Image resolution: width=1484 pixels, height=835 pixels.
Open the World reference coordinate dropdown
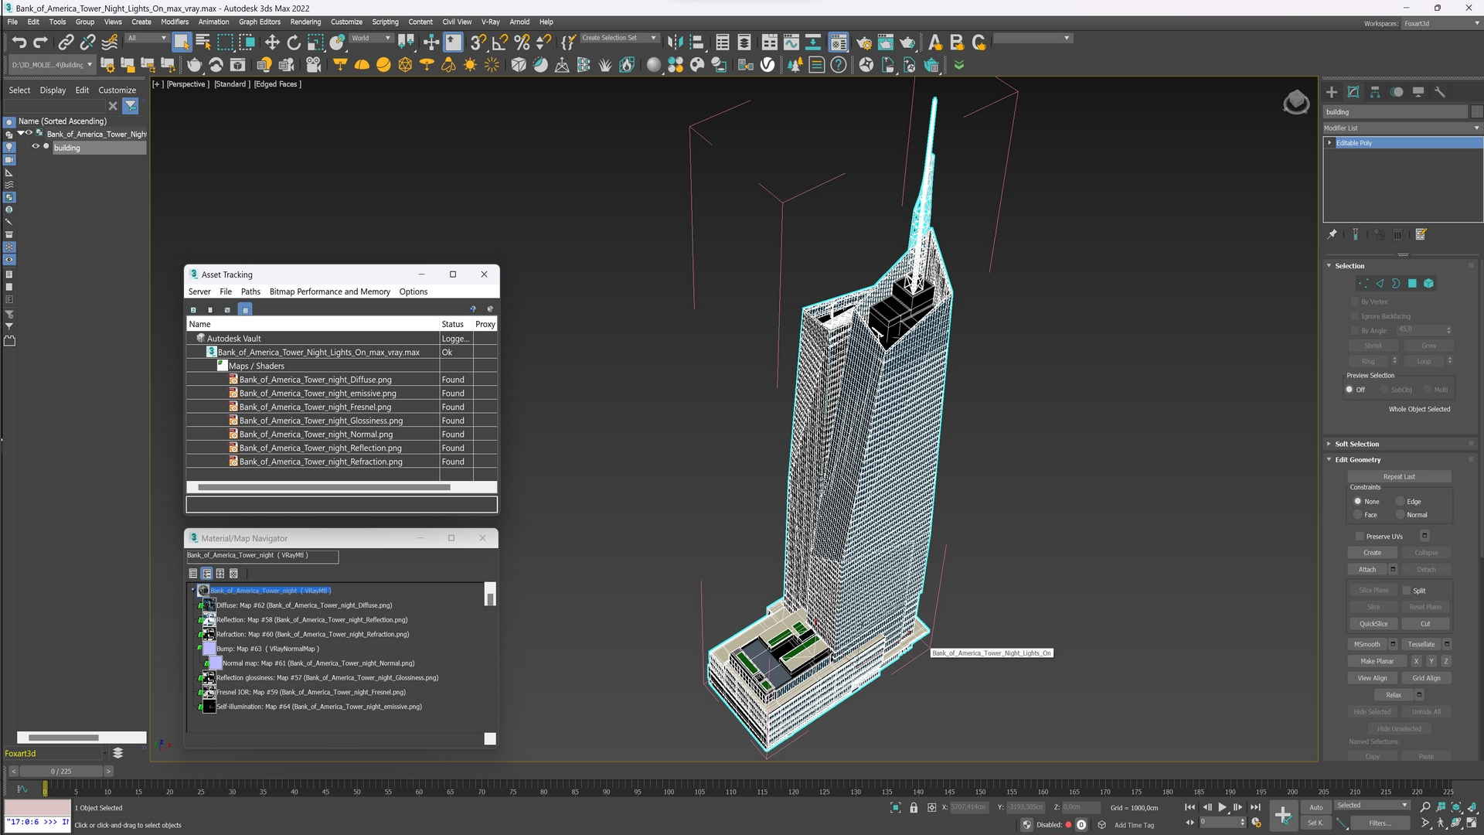pos(371,38)
